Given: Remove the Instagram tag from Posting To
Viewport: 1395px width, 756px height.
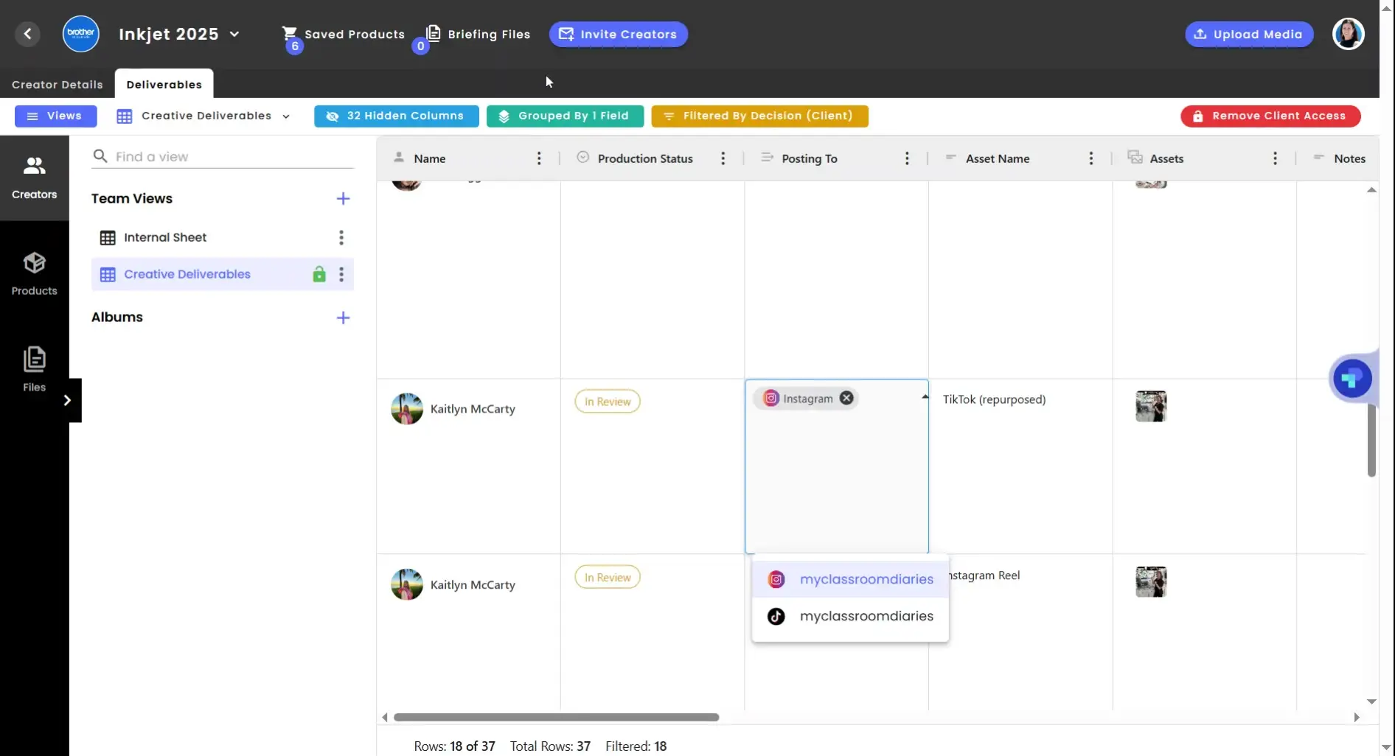Looking at the screenshot, I should [x=846, y=398].
